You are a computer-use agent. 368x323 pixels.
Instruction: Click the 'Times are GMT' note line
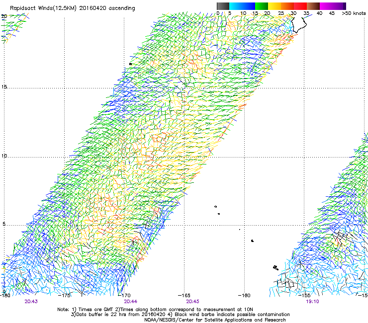pos(155,310)
